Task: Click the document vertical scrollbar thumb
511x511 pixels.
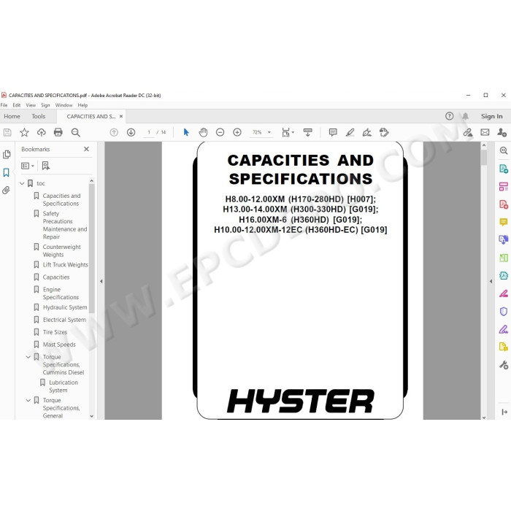Action: point(484,158)
